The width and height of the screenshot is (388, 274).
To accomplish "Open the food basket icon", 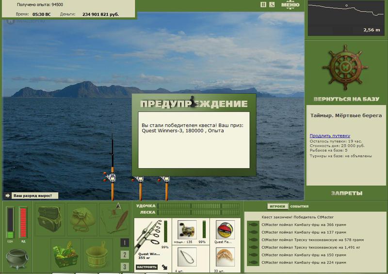I will point(65,255).
